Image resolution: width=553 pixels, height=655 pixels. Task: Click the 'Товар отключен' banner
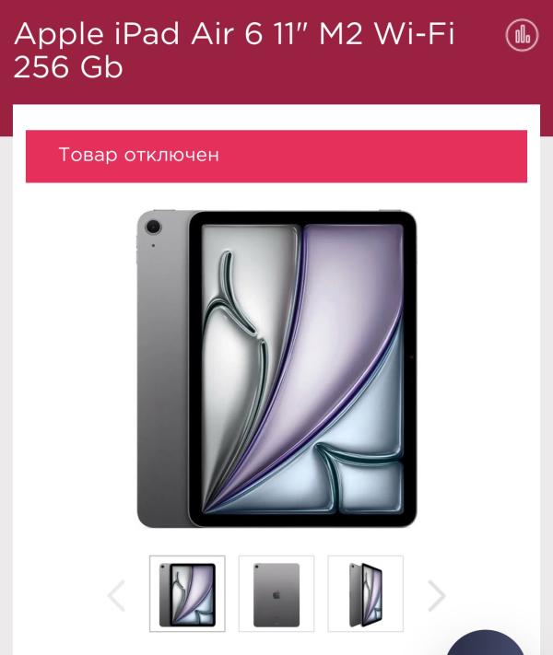click(x=276, y=157)
